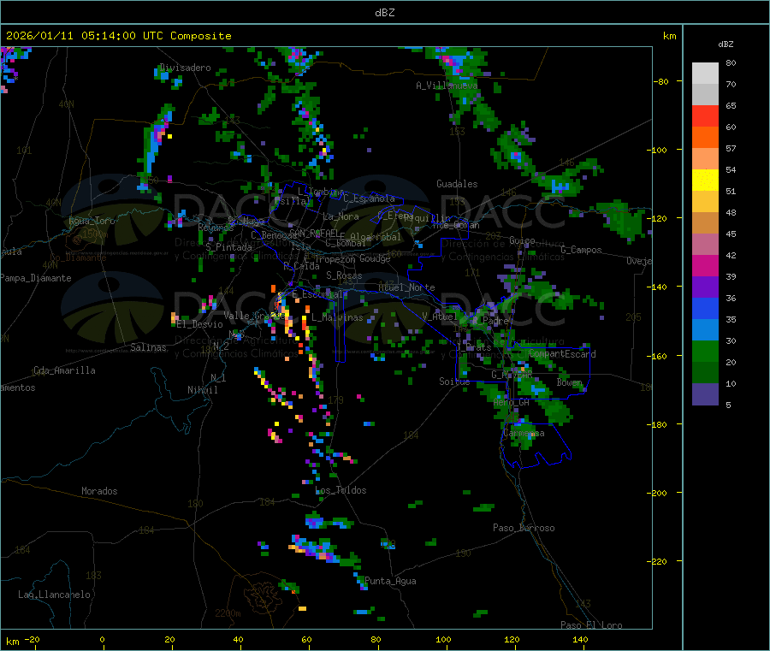The width and height of the screenshot is (770, 651).
Task: Click the '0' tick on the horizontal axis
Action: pos(102,640)
